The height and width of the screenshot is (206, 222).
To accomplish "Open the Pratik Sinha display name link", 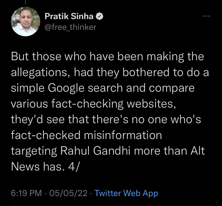I will [69, 17].
